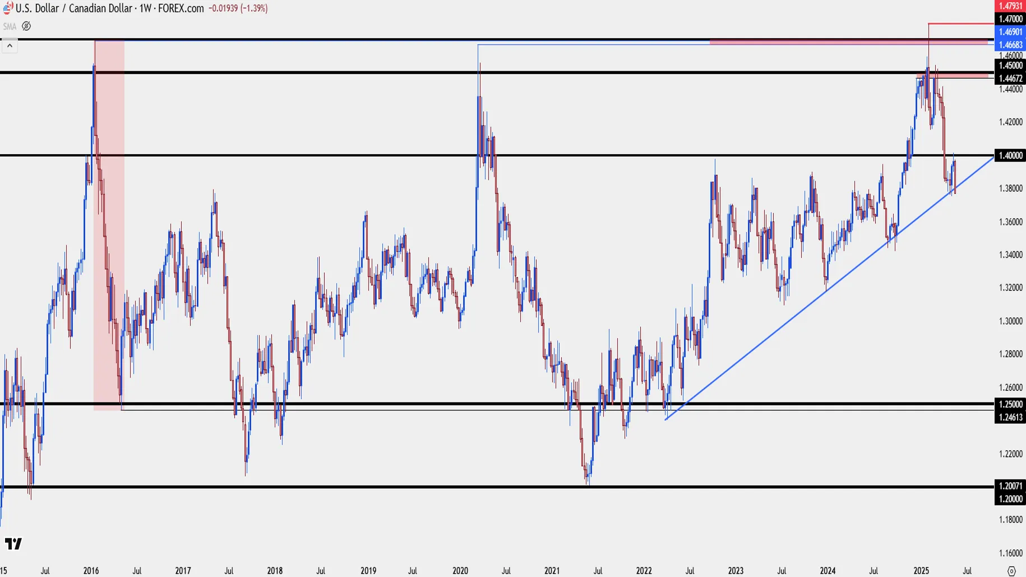1026x577 pixels.
Task: Click the 2023 time axis label
Action: 736,571
